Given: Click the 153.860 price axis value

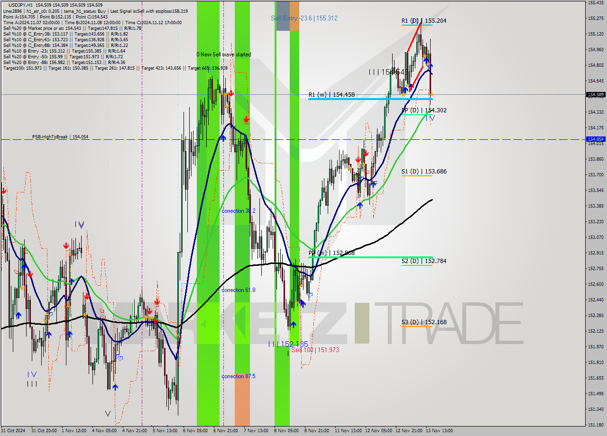Looking at the screenshot, I should point(596,159).
